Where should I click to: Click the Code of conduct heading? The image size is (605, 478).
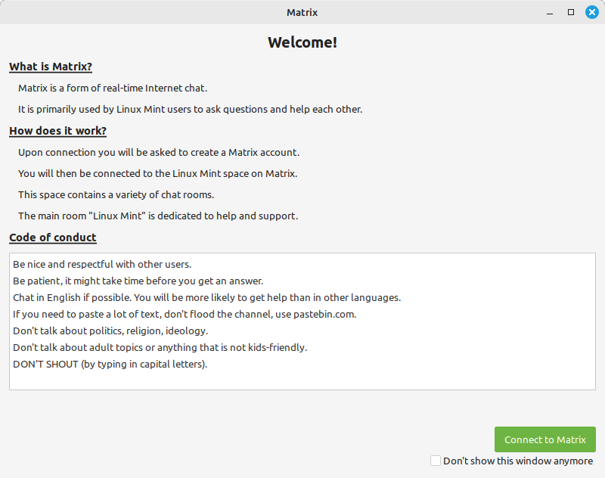(x=53, y=237)
